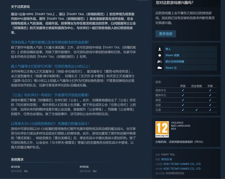The height and width of the screenshot is (179, 225).
Task: Click the 推荐配置 operating system tbc value
Action: tap(95, 171)
